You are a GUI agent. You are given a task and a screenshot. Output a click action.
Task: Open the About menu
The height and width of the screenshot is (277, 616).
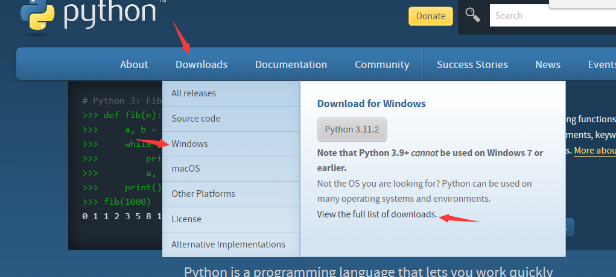pyautogui.click(x=134, y=64)
